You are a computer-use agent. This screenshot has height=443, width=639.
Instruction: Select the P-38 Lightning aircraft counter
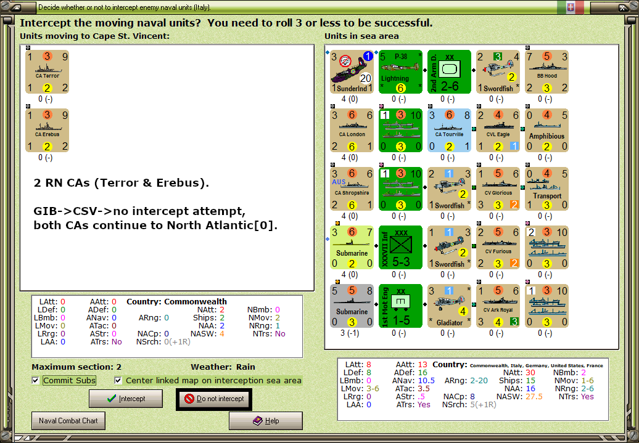pyautogui.click(x=400, y=72)
